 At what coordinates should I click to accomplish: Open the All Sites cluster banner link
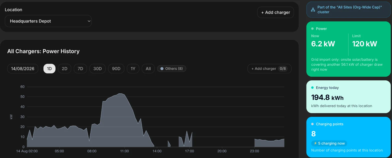[349, 10]
